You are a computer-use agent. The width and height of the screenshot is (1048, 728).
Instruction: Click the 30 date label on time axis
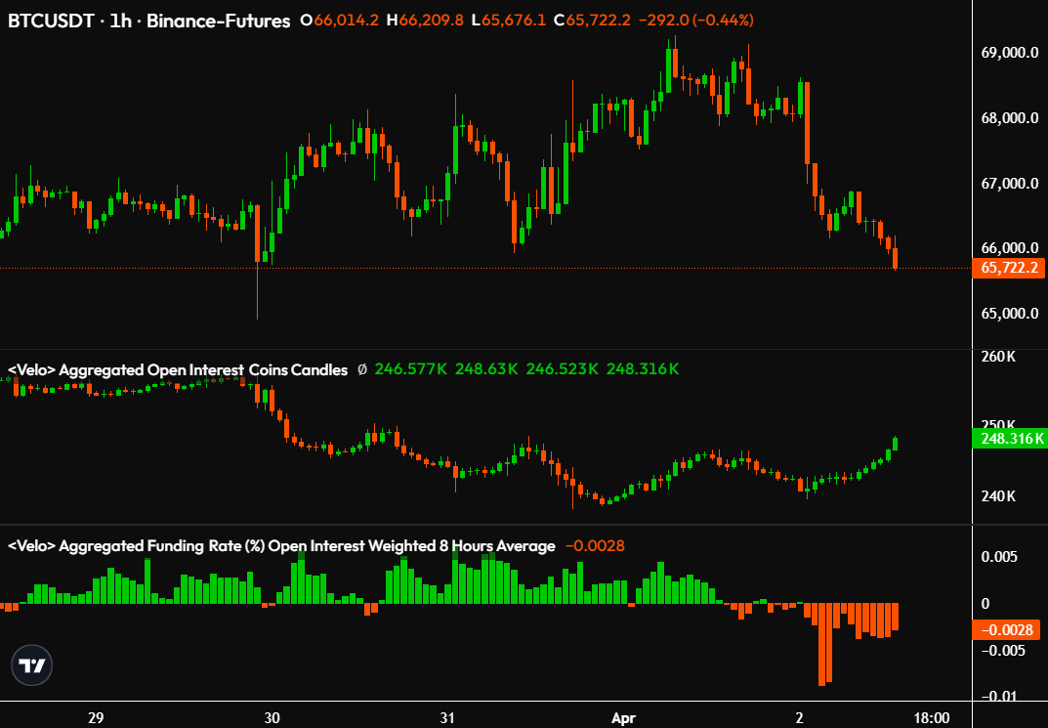[272, 718]
